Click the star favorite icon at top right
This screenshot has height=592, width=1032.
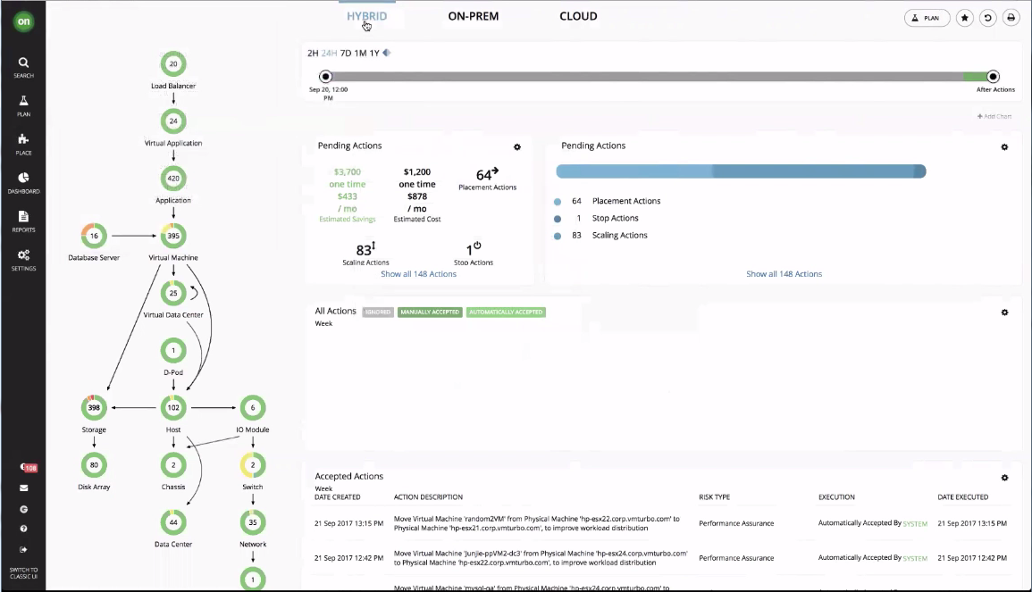(965, 18)
